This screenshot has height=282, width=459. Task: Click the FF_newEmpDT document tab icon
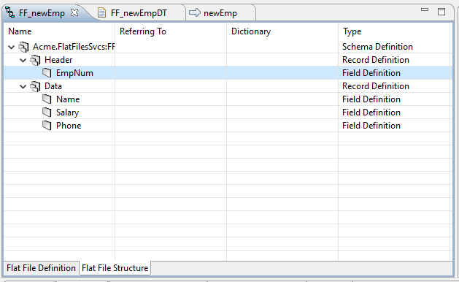point(101,13)
